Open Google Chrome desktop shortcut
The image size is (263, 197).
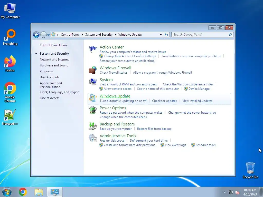(10, 92)
